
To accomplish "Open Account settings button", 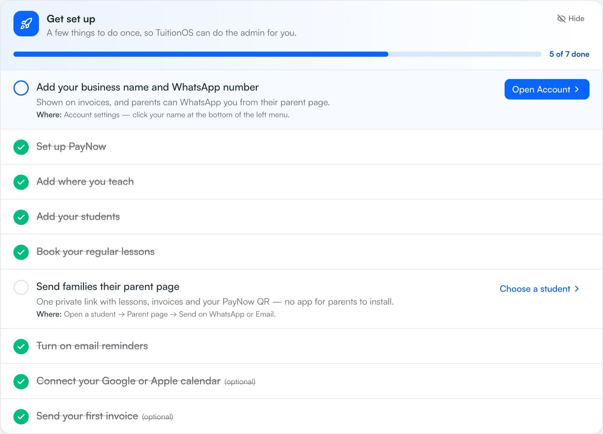I will pos(547,90).
